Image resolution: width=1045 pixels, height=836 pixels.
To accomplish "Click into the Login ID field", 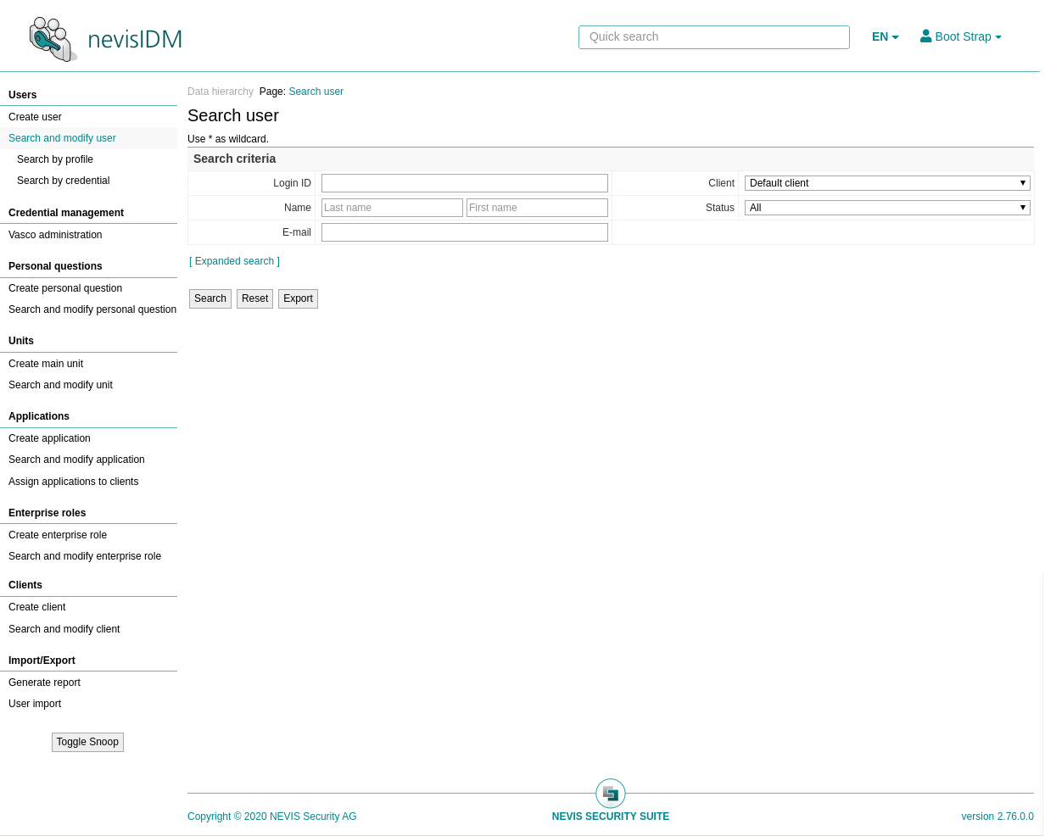I will point(464,183).
